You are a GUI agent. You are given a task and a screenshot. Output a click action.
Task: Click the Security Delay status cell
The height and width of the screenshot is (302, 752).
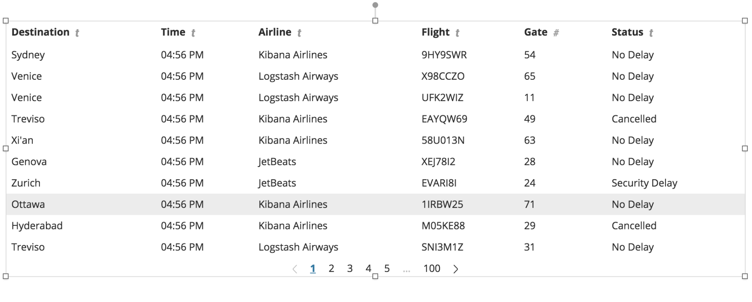(644, 183)
